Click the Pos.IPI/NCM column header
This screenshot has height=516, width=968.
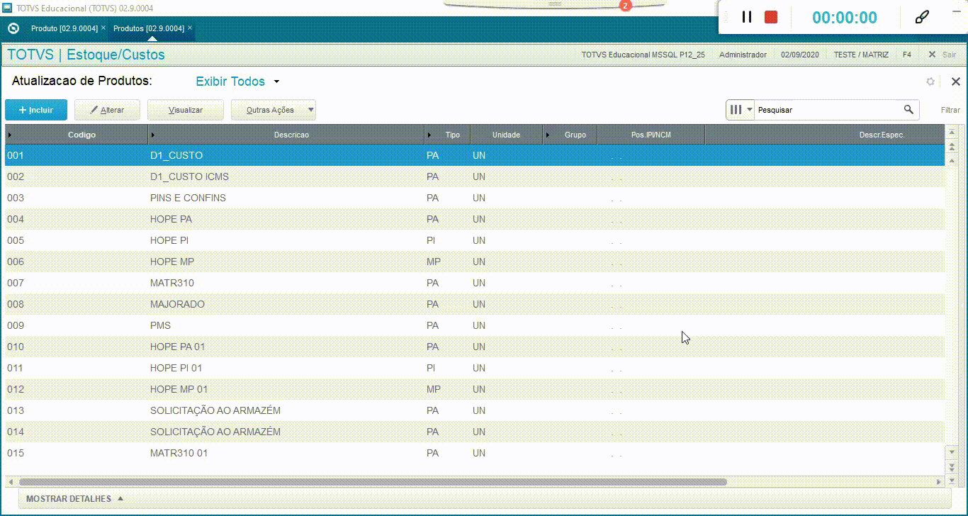coord(651,135)
